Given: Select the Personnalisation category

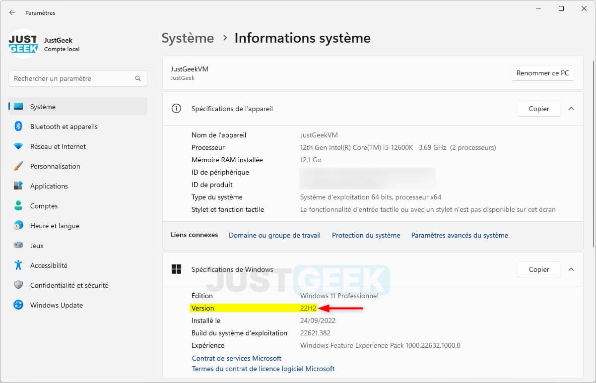Looking at the screenshot, I should tap(78, 166).
